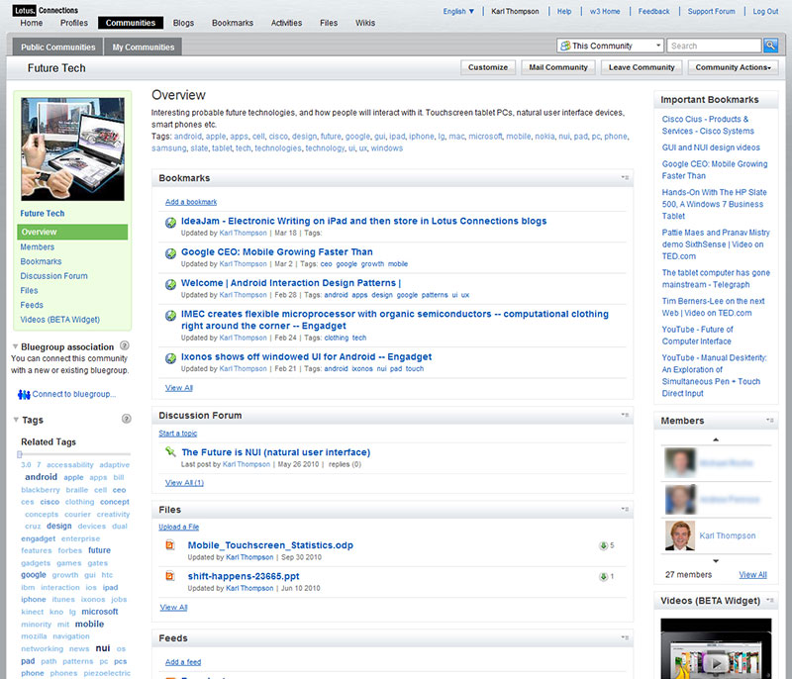The width and height of the screenshot is (792, 679).
Task: Open the Members widget actions menu
Action: [x=770, y=420]
